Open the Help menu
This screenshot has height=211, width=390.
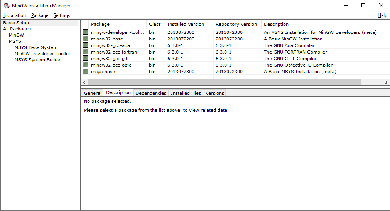pos(382,15)
